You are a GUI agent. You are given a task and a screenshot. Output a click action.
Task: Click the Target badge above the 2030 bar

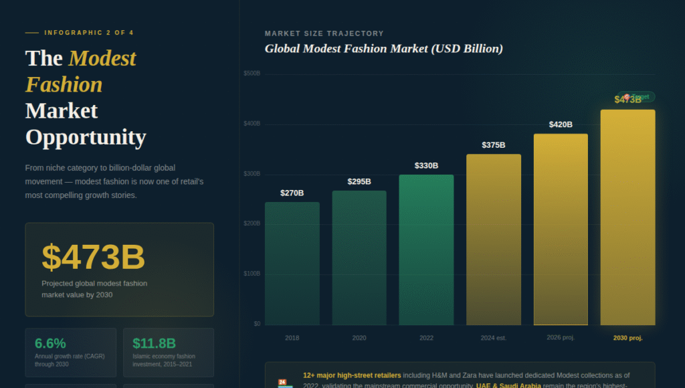636,97
